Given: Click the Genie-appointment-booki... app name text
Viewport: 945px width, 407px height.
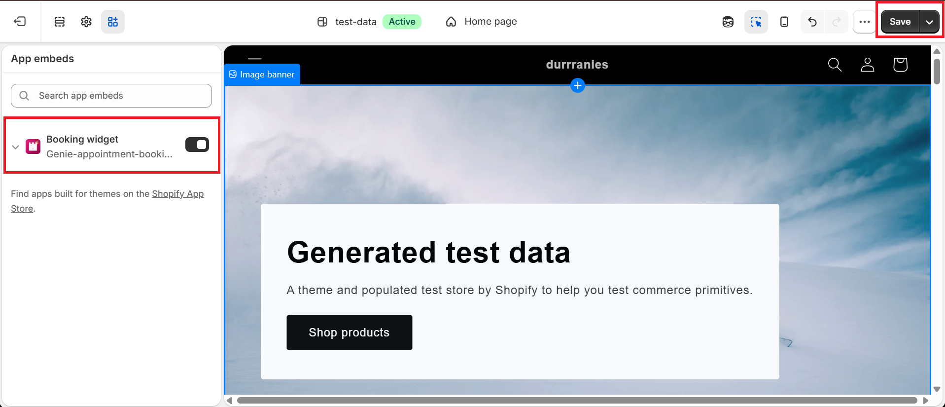Looking at the screenshot, I should tap(109, 154).
